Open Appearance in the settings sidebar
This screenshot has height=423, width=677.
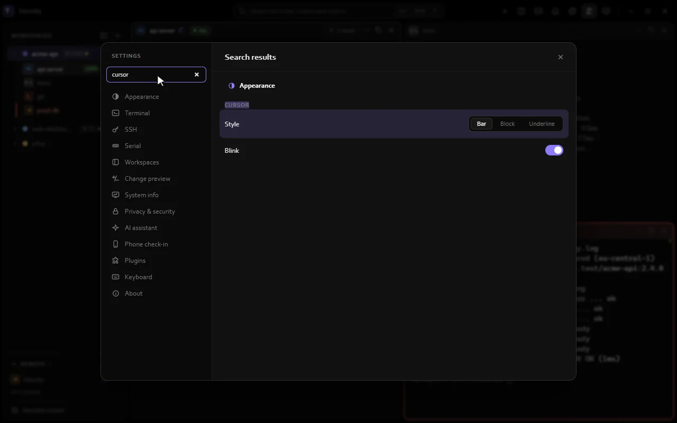tap(156, 97)
